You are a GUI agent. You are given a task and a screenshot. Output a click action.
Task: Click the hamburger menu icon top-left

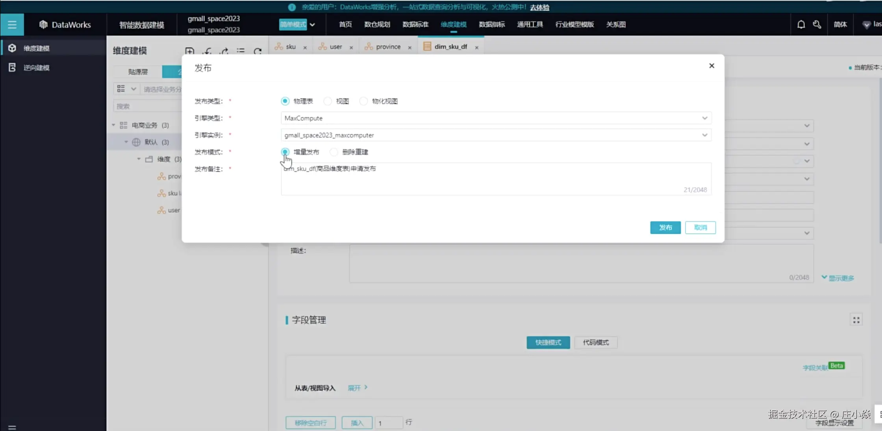point(12,25)
